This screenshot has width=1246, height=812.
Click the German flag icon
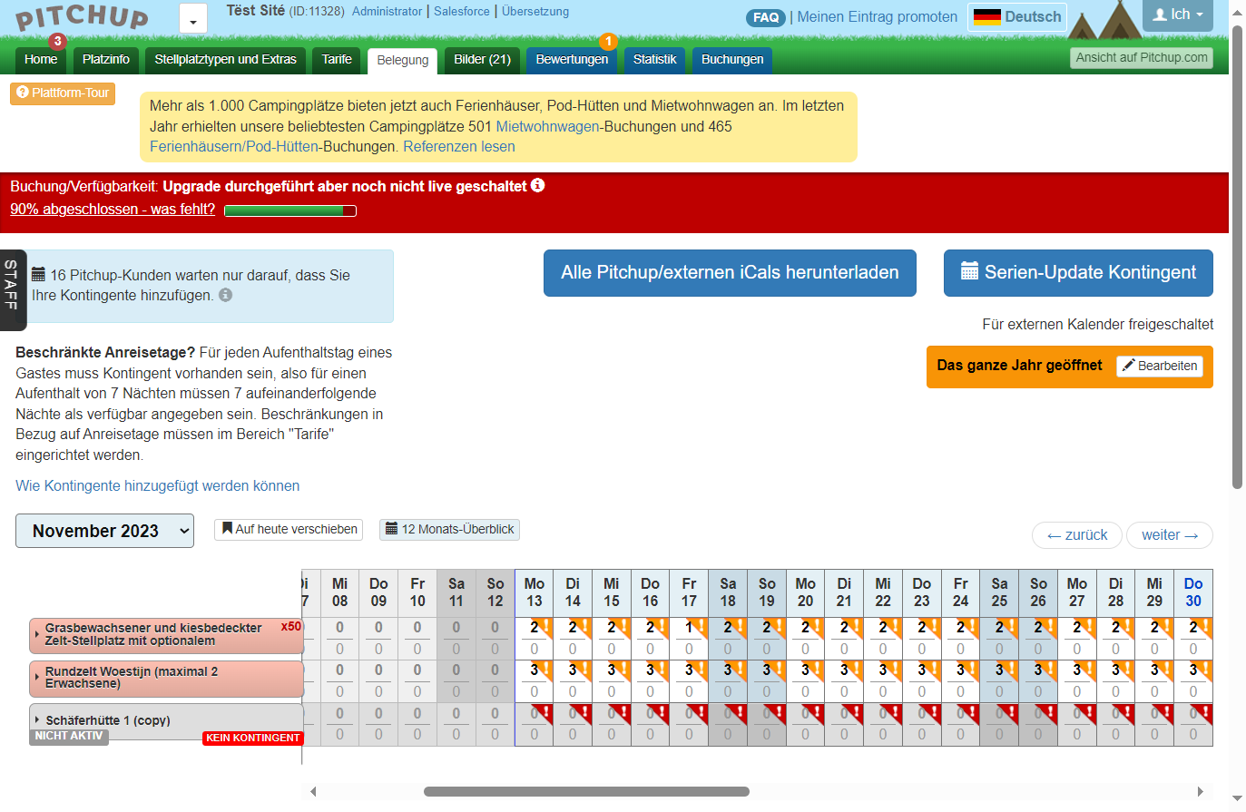[986, 16]
